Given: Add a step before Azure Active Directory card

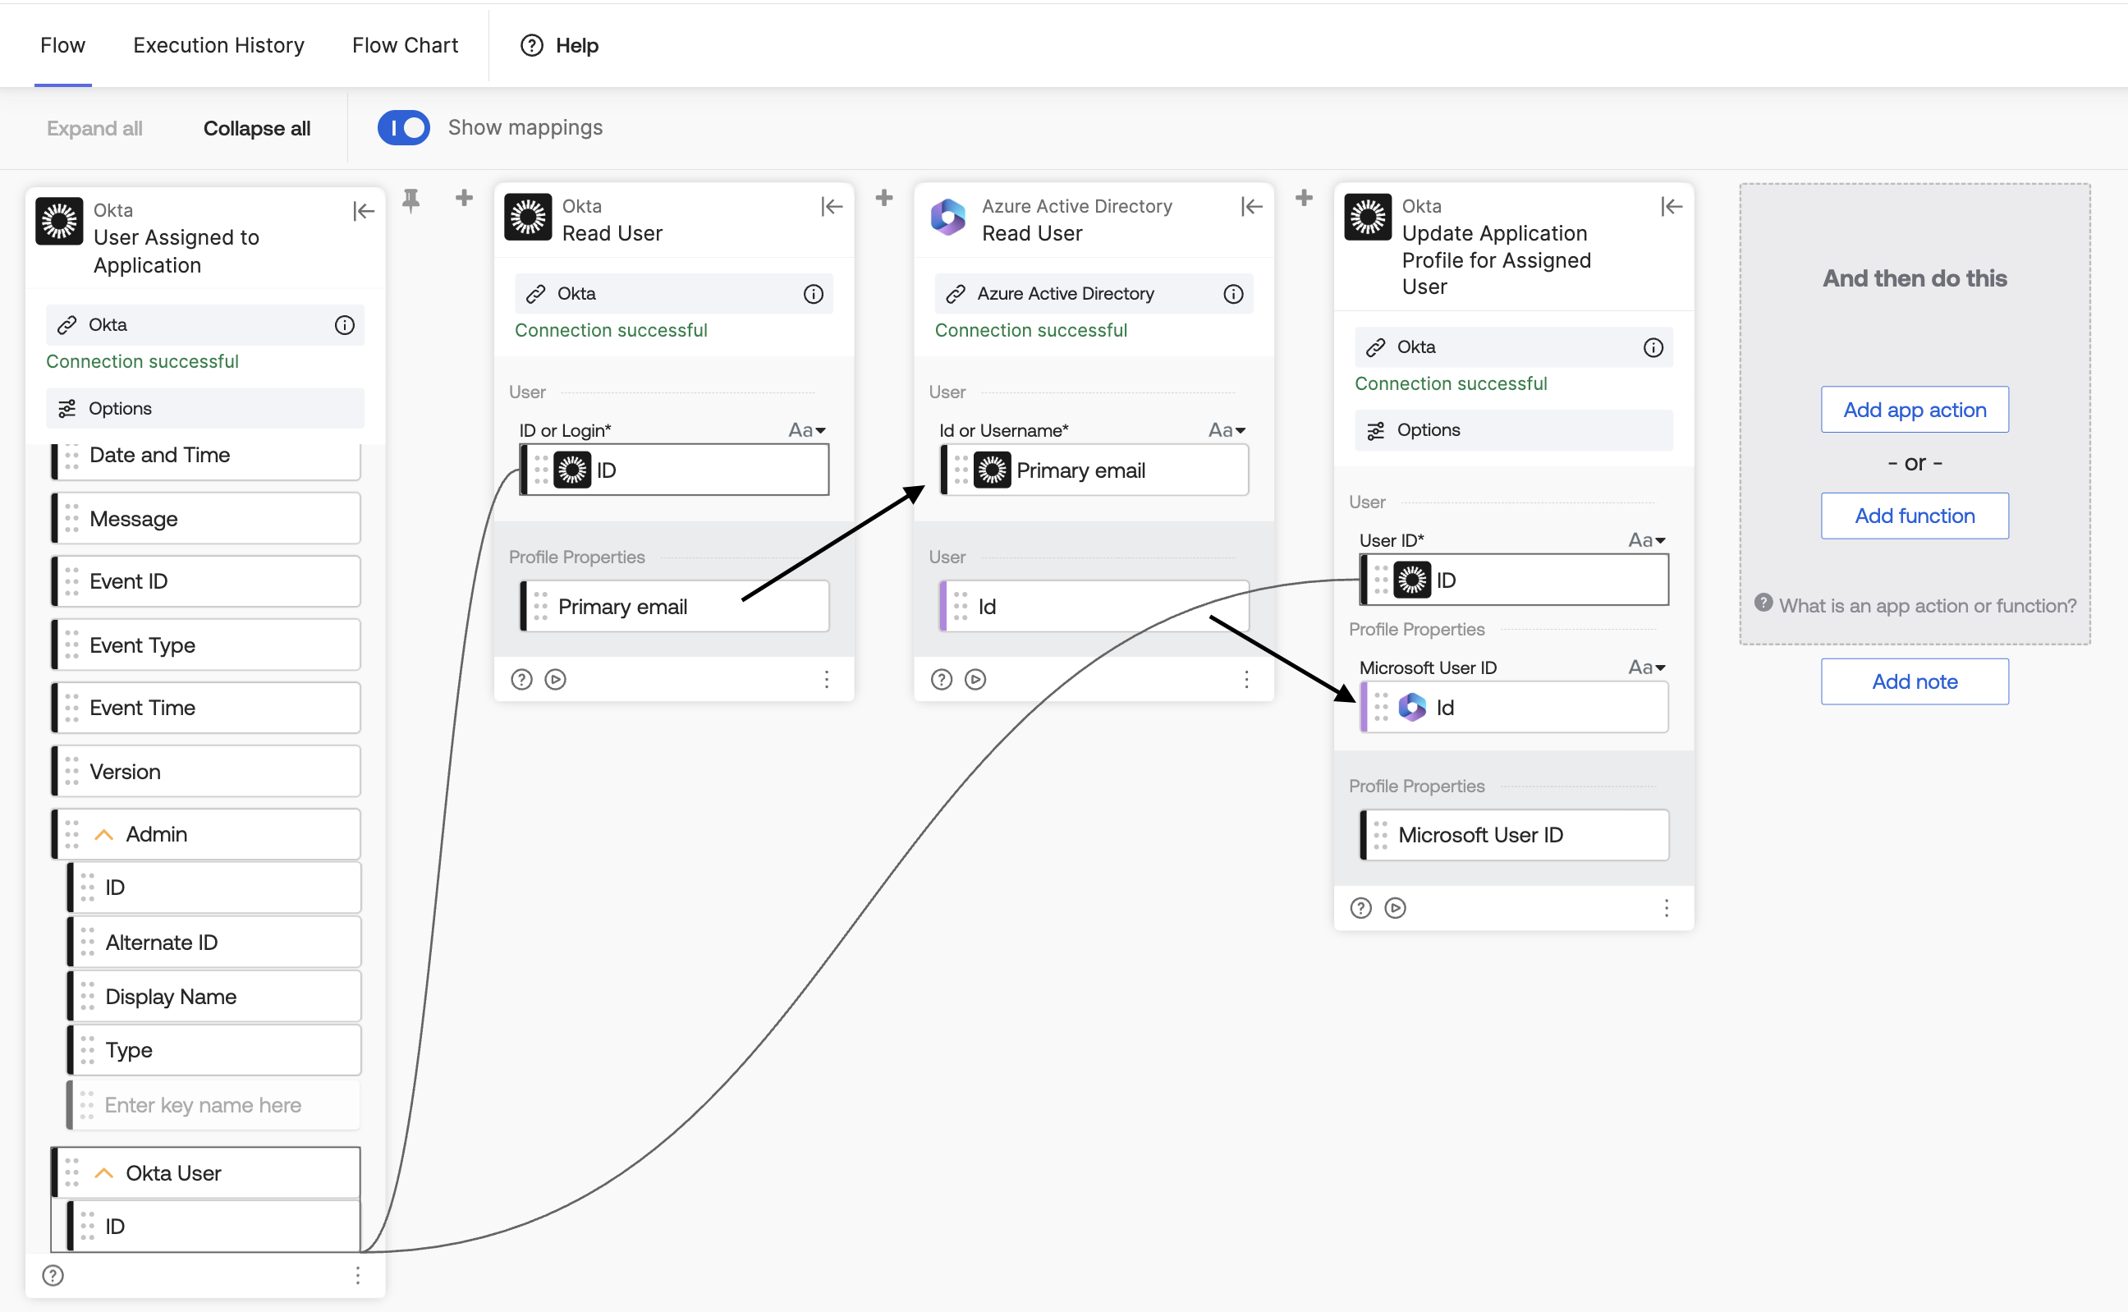Looking at the screenshot, I should pyautogui.click(x=884, y=198).
